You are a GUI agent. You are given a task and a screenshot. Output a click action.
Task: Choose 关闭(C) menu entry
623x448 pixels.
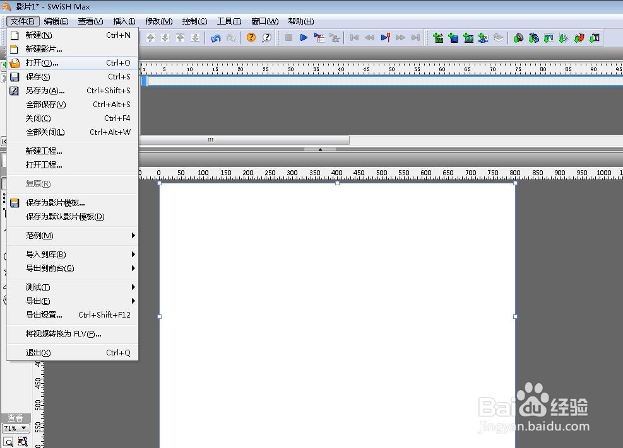[x=73, y=118]
